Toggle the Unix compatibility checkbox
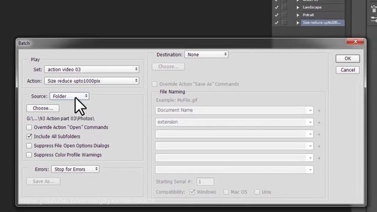 (257, 192)
